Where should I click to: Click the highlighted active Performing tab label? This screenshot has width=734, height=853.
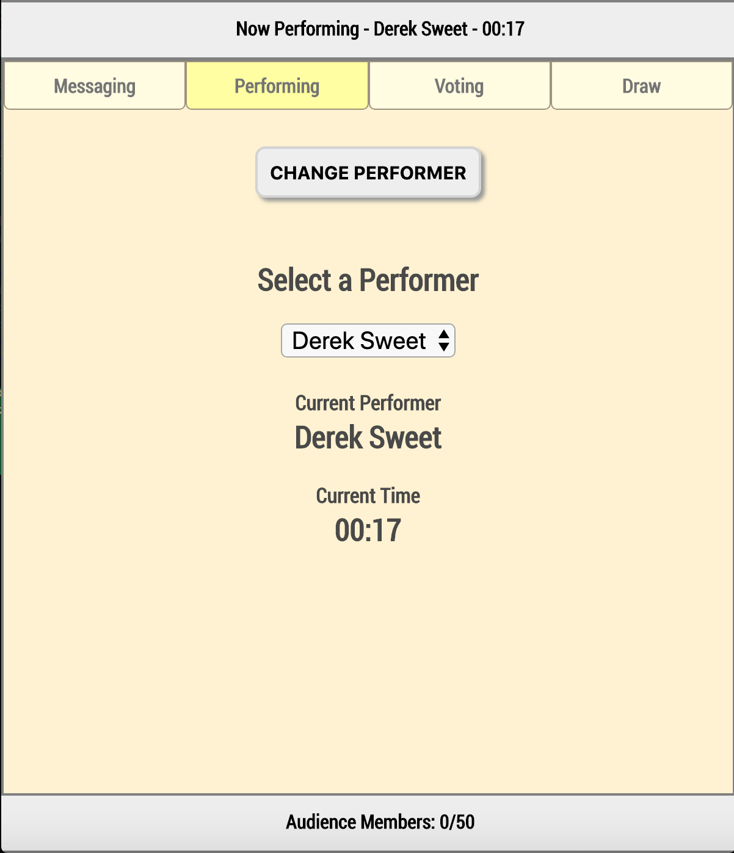[276, 85]
